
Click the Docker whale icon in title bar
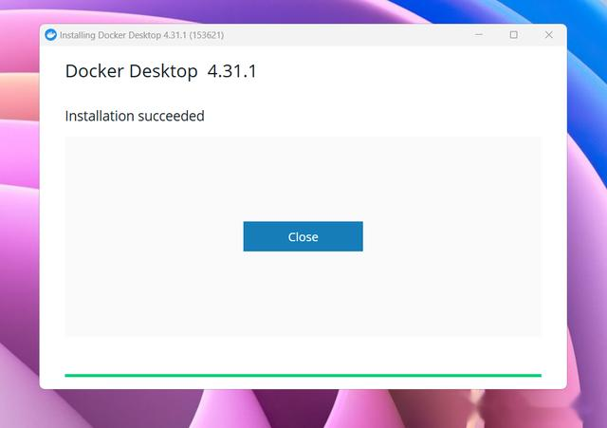[50, 35]
